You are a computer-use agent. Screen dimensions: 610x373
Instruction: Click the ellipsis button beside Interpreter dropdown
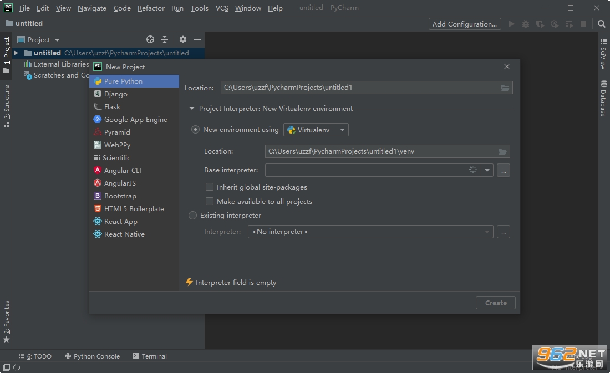tap(504, 232)
